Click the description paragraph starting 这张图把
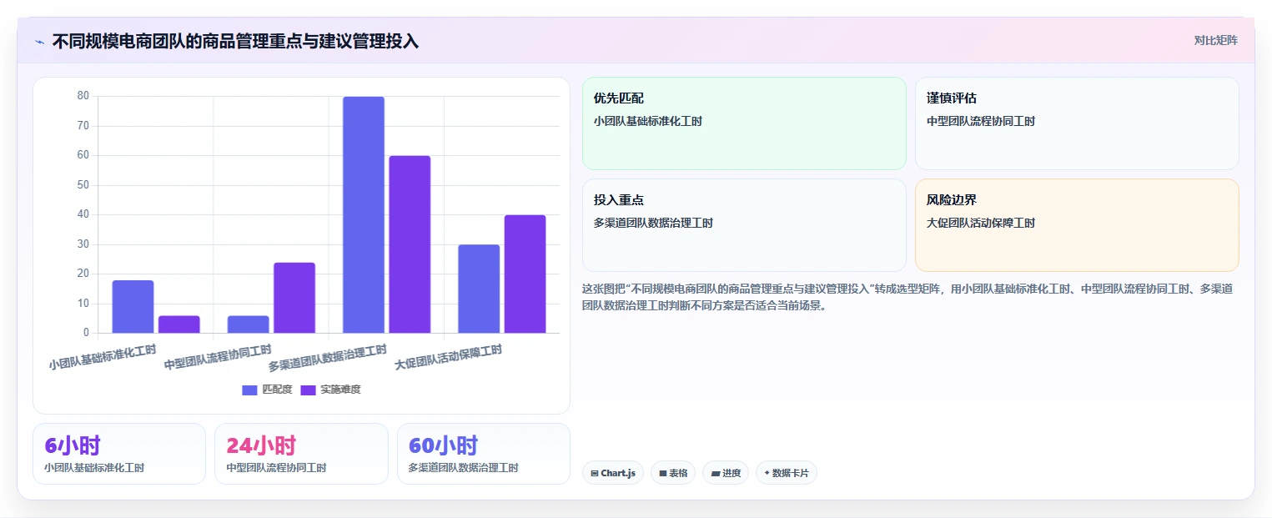Viewport: 1272px width, 518px height. (x=907, y=297)
